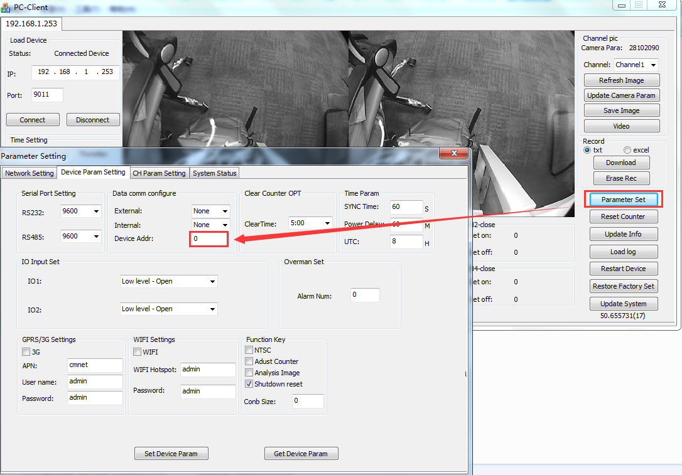Click Refresh Image button

(x=622, y=80)
